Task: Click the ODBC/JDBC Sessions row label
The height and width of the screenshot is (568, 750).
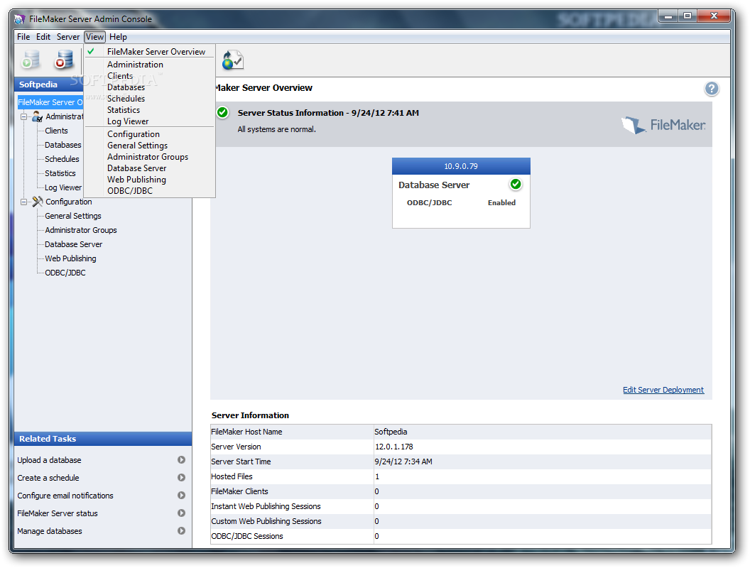Action: tap(247, 536)
